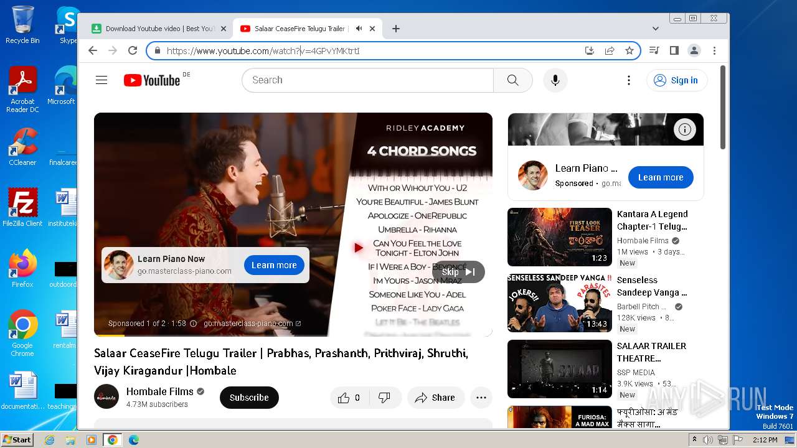Focus the YouTube search field
797x448 pixels.
(367, 80)
